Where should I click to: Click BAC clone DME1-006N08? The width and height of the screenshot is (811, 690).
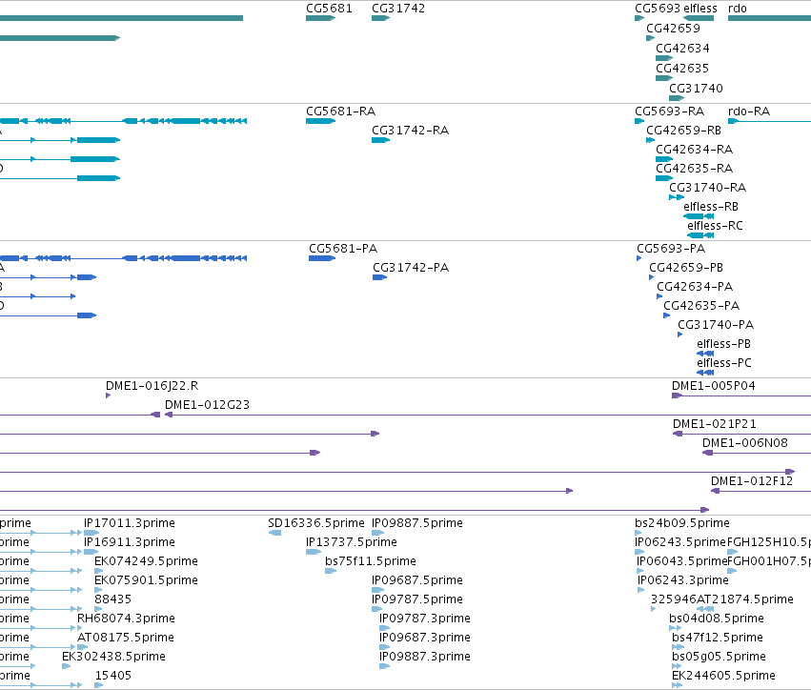coord(757,453)
